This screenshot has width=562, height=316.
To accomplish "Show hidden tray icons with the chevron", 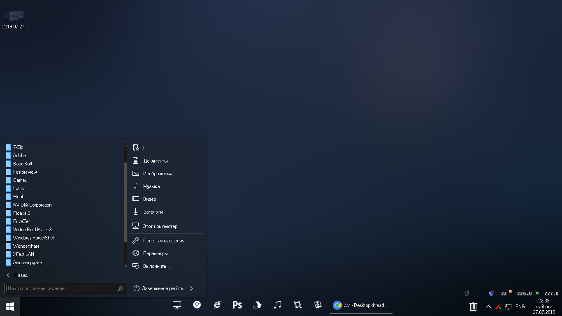I will click(x=488, y=307).
